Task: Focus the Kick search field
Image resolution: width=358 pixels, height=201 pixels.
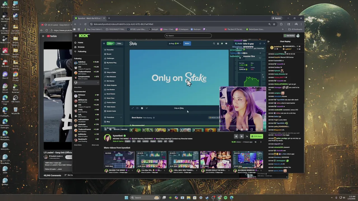Action: pyautogui.click(x=188, y=35)
